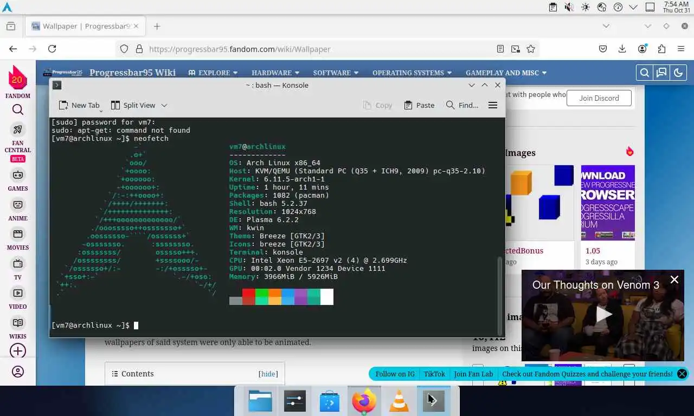Open a new Firefox tab
This screenshot has width=694, height=416.
157,26
